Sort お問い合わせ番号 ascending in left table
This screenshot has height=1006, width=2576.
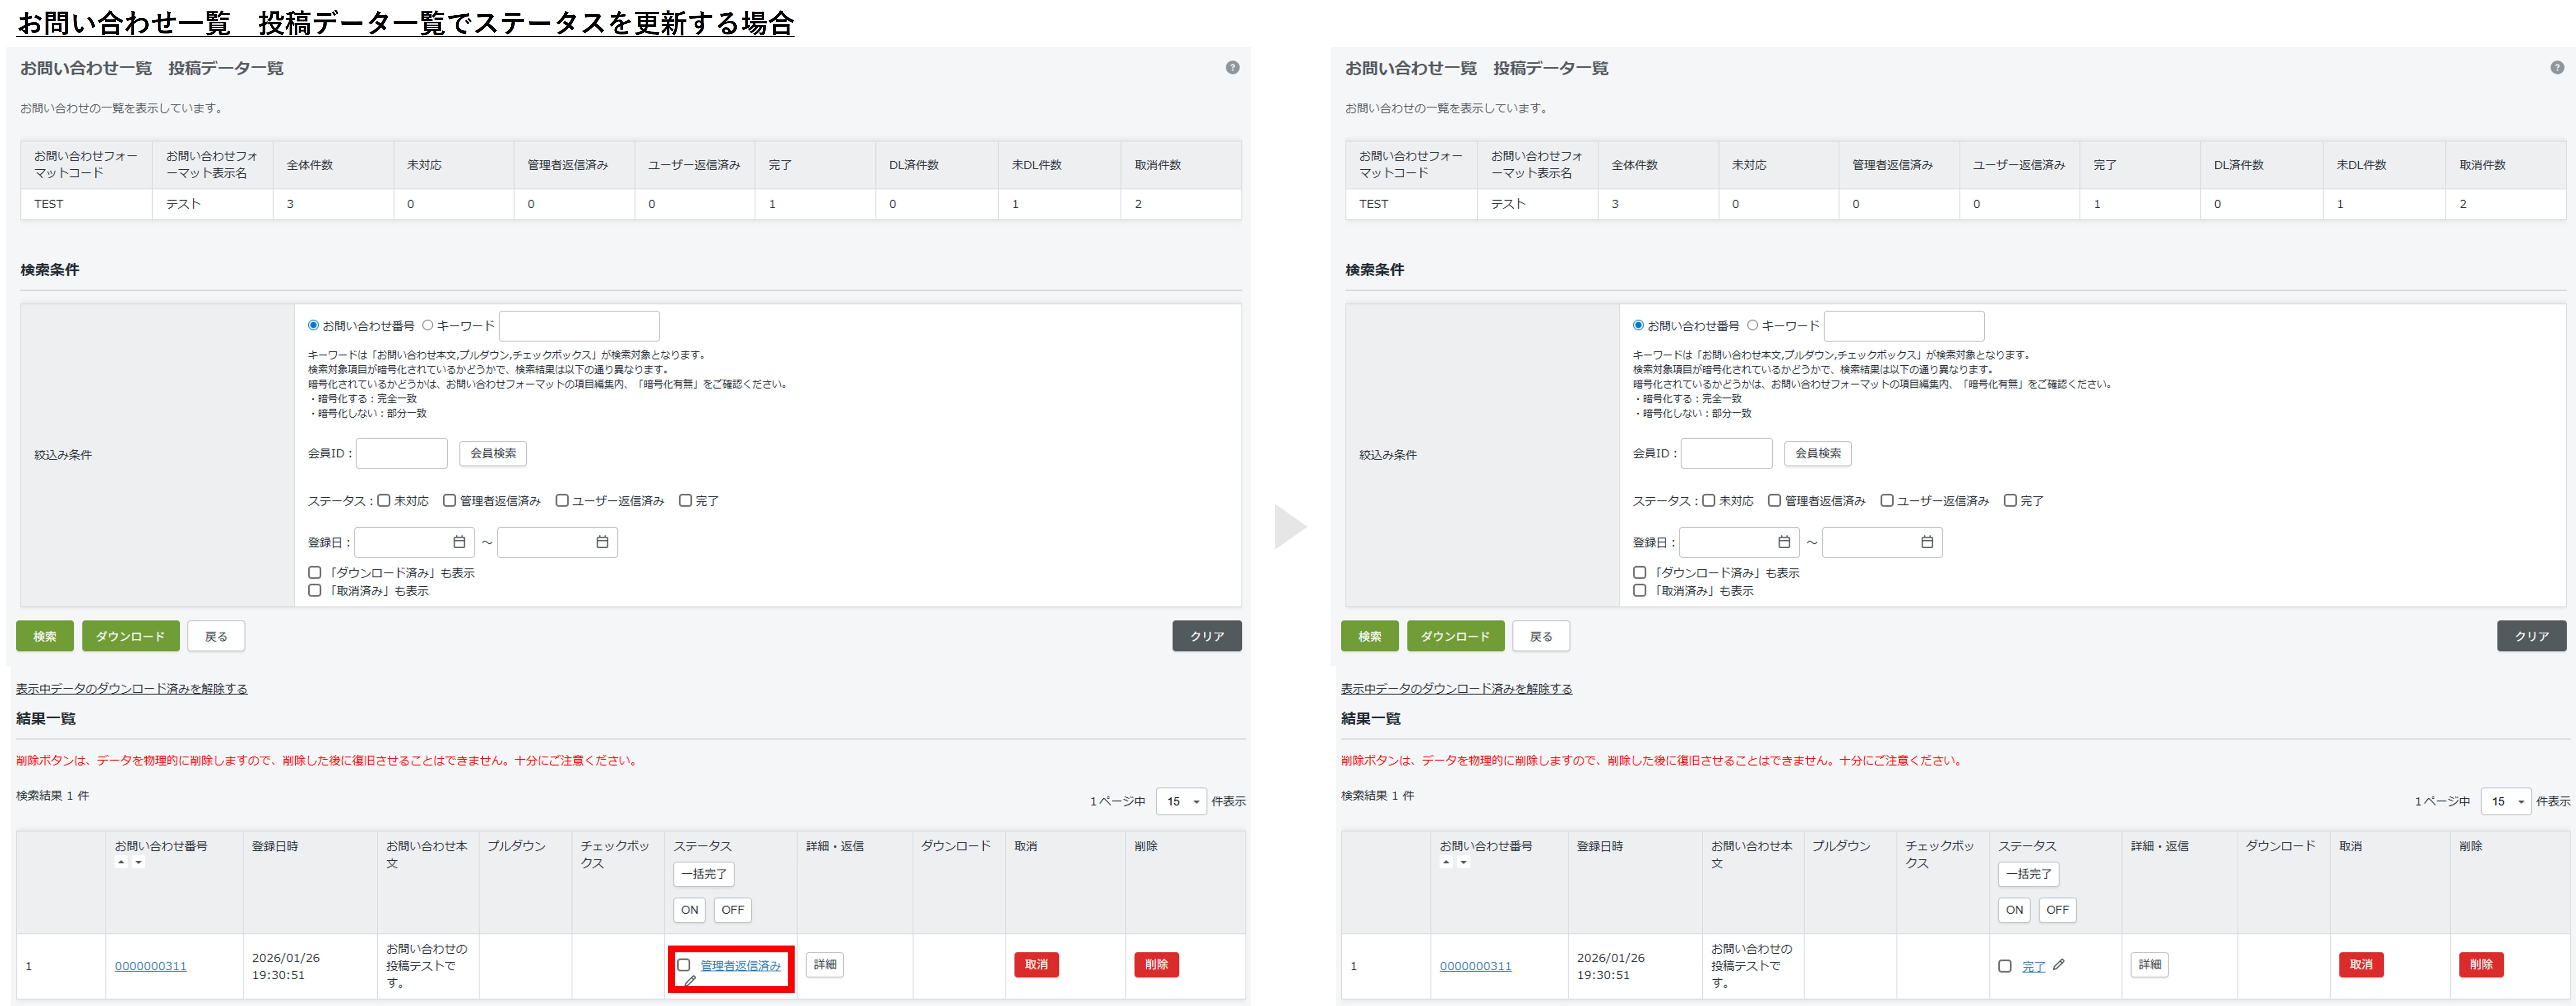tap(121, 862)
